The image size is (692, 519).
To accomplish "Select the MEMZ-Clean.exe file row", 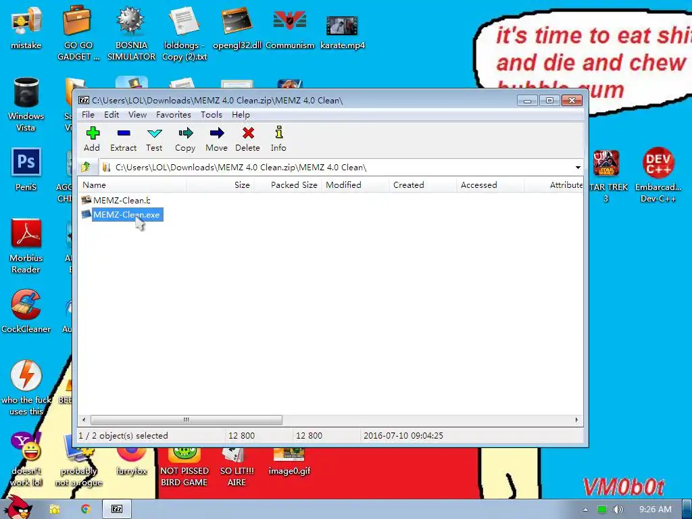I will coord(122,215).
